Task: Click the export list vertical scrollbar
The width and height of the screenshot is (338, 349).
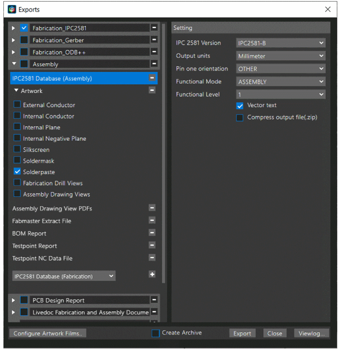Action: pyautogui.click(x=164, y=153)
